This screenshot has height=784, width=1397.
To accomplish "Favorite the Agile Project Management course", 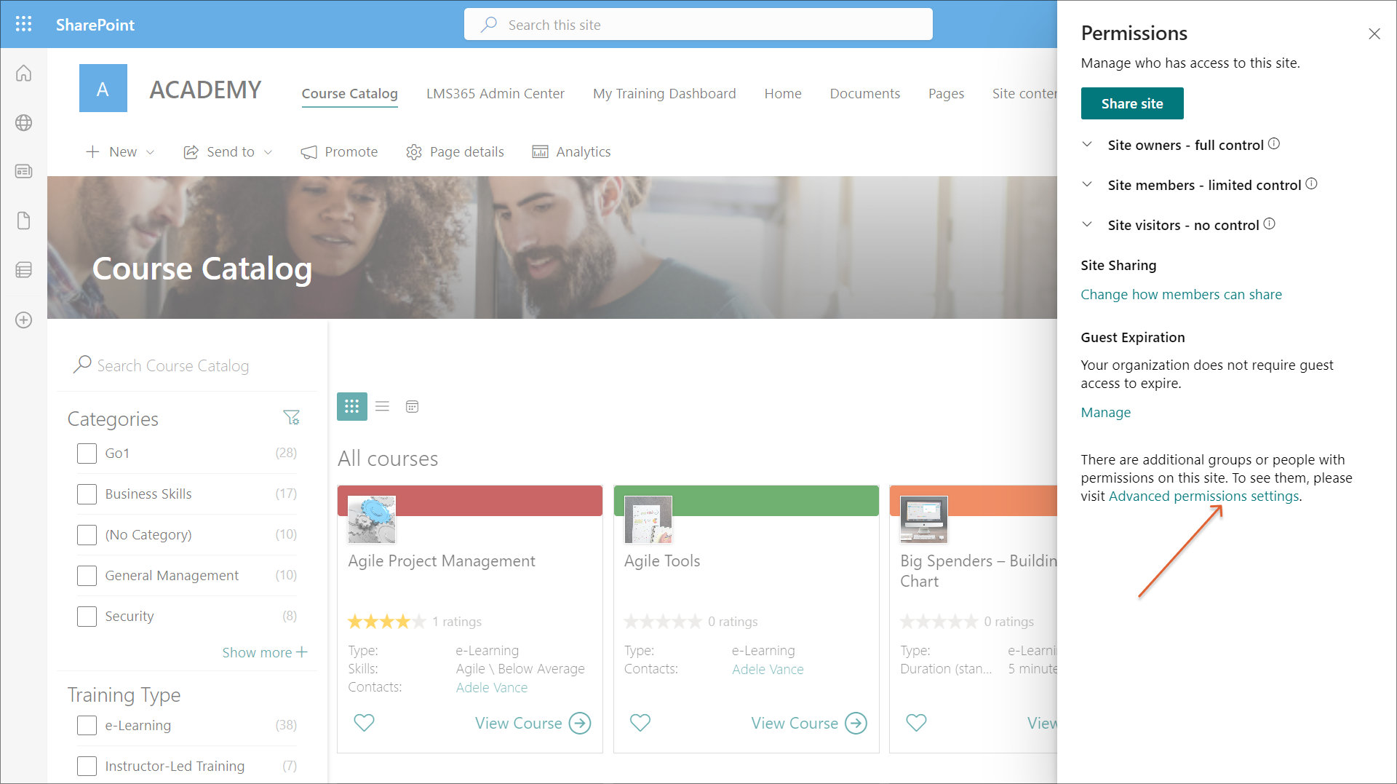I will click(364, 723).
